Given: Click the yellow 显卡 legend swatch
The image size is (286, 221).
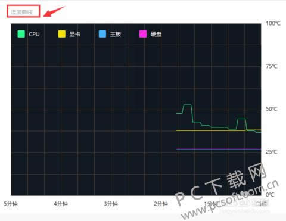Looking at the screenshot, I should coord(62,34).
